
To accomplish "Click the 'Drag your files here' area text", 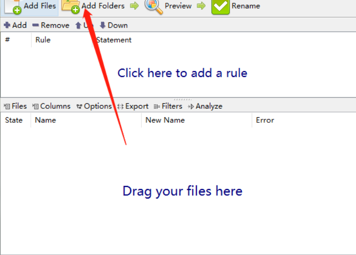I will point(183,191).
